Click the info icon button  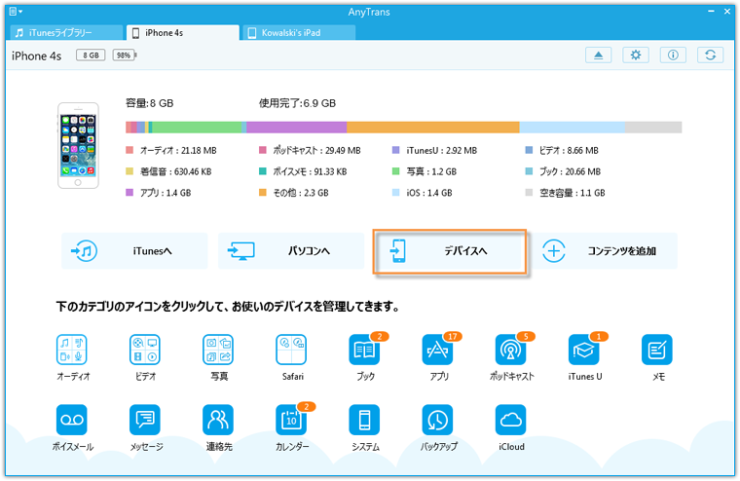[673, 55]
